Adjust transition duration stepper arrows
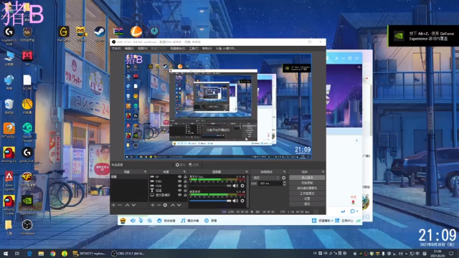This screenshot has width=459, height=258. coord(284,183)
